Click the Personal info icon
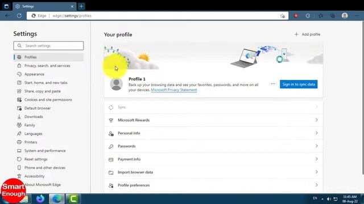 click(111, 134)
